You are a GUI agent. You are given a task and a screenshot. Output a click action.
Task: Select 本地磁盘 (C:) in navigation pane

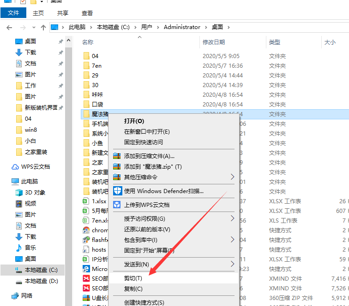(x=41, y=270)
